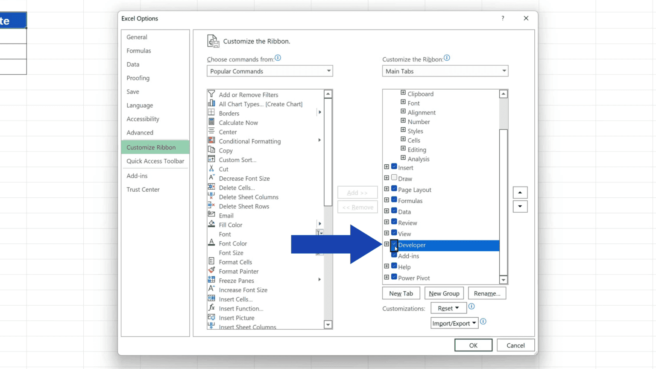Click info icon beside Customize the Ribbon label
The height and width of the screenshot is (369, 656).
(x=447, y=58)
